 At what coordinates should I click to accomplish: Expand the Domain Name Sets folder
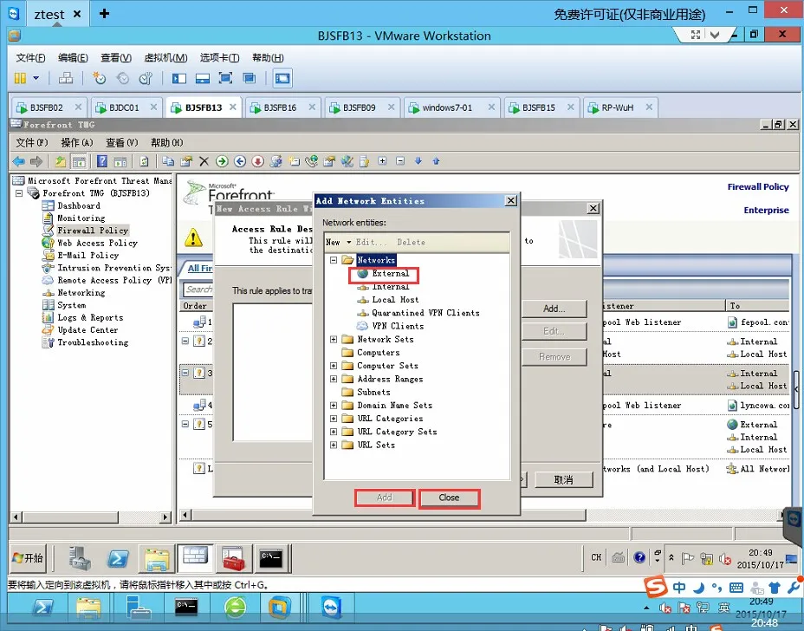[x=334, y=406]
